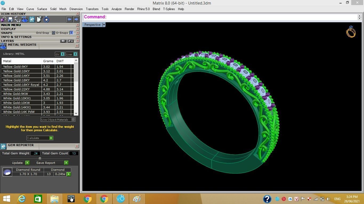Go forward with the Icon History right arrow

click(x=76, y=19)
